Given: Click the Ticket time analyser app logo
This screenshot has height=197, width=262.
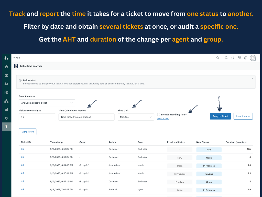Looking at the screenshot, I should [x=16, y=66].
